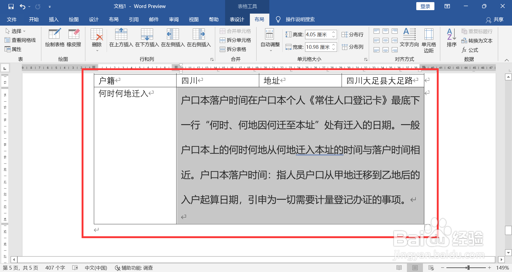
Task: Open the spelling check status icon
Action: [75, 268]
